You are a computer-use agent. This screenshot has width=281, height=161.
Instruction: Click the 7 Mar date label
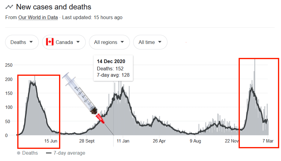coord(268,141)
